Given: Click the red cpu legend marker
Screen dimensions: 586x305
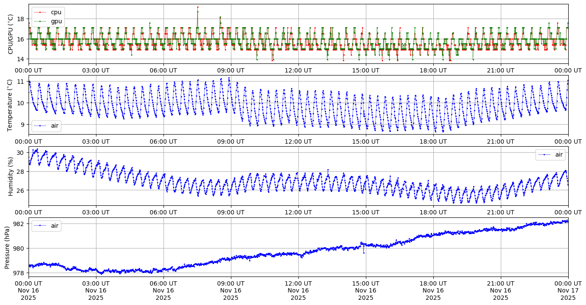Looking at the screenshot, I should pyautogui.click(x=40, y=13).
